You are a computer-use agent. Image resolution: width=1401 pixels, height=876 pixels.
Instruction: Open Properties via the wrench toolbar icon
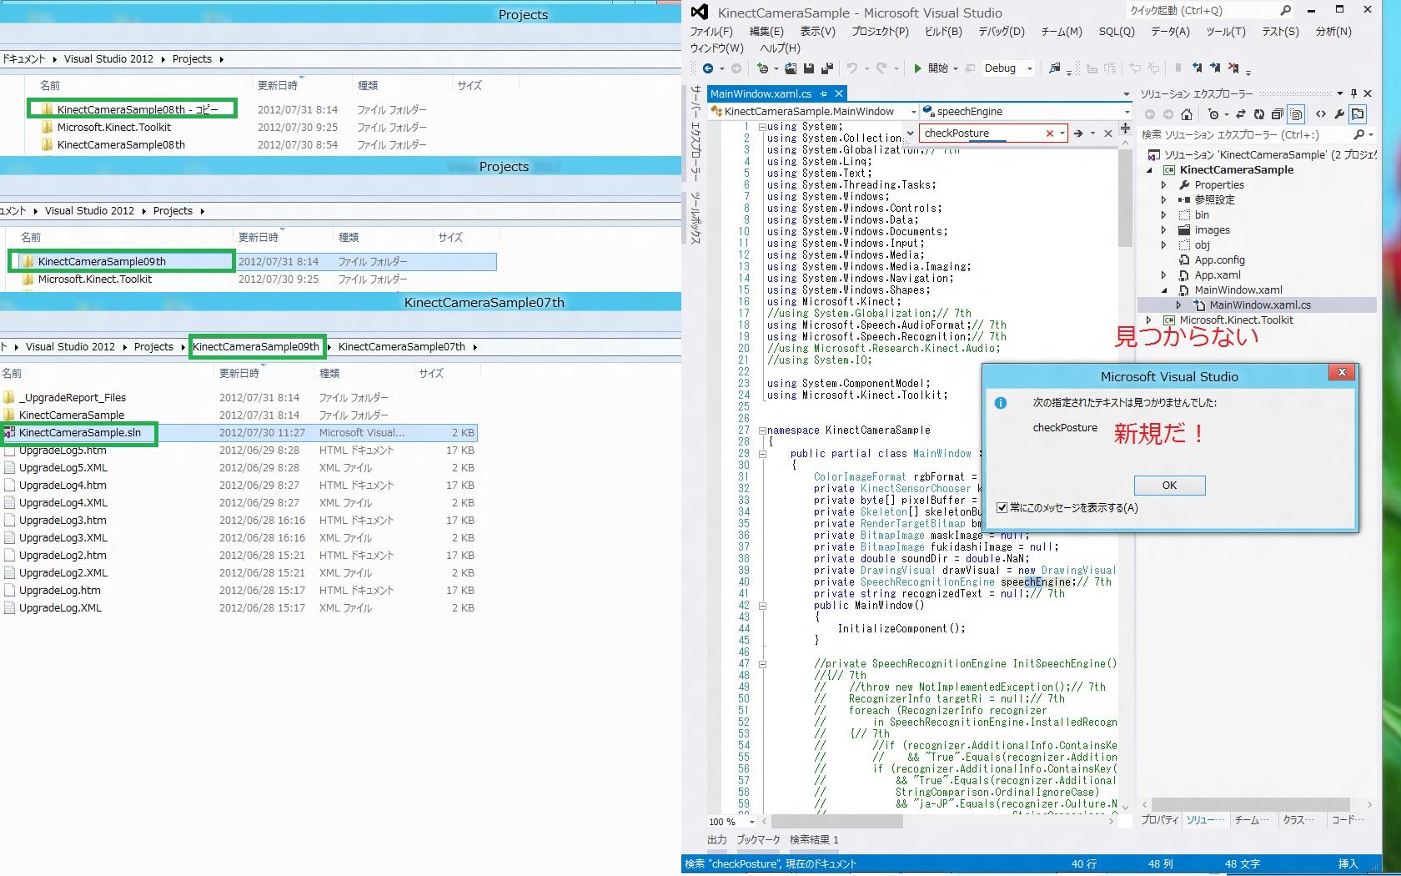pos(1339,114)
